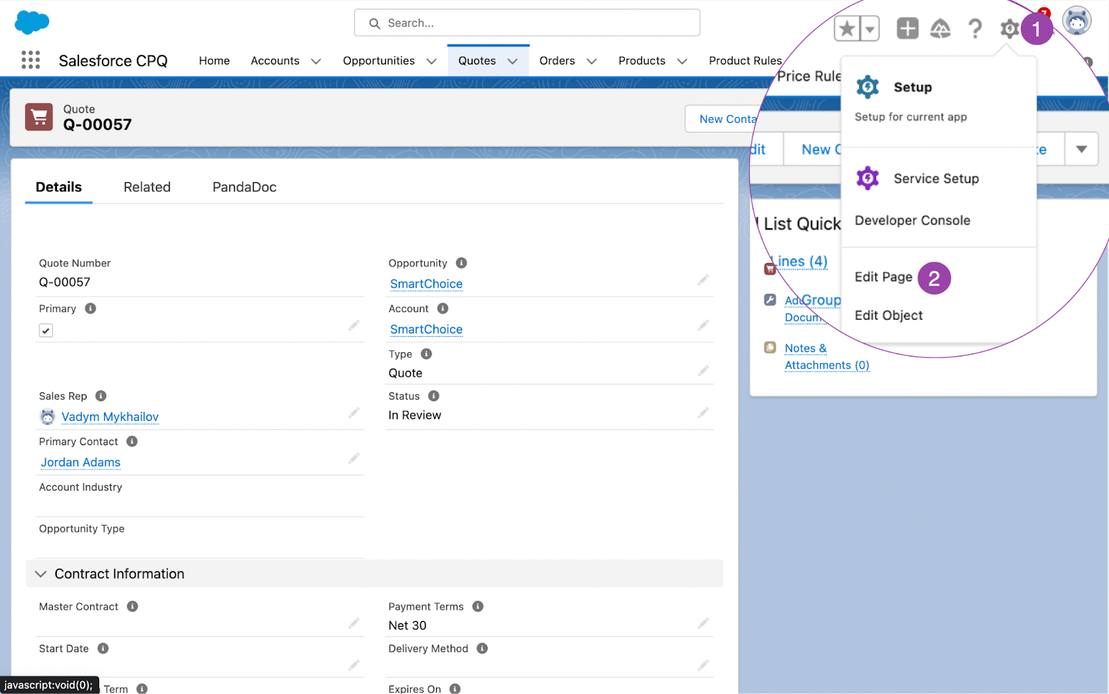Select the Details tab
This screenshot has height=694, width=1109.
coord(59,187)
